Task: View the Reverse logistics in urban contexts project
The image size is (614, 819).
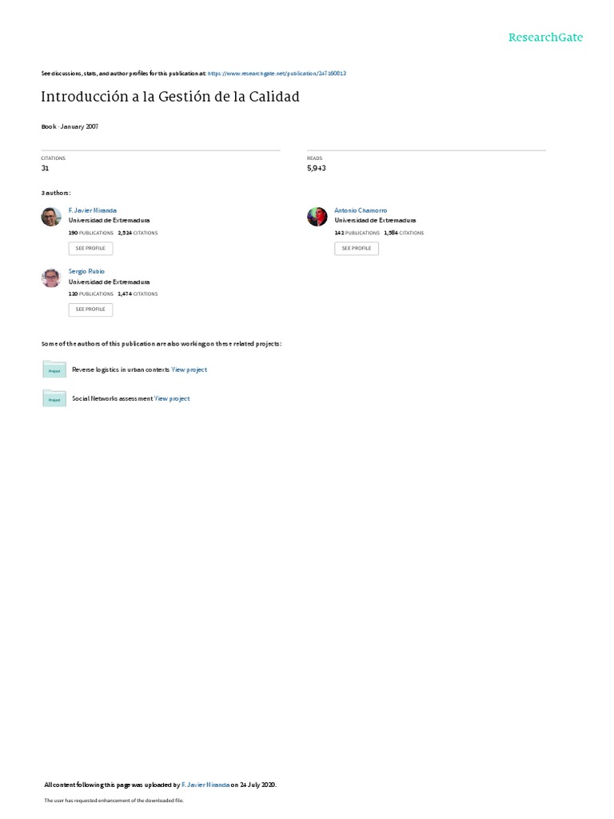Action: coord(189,370)
